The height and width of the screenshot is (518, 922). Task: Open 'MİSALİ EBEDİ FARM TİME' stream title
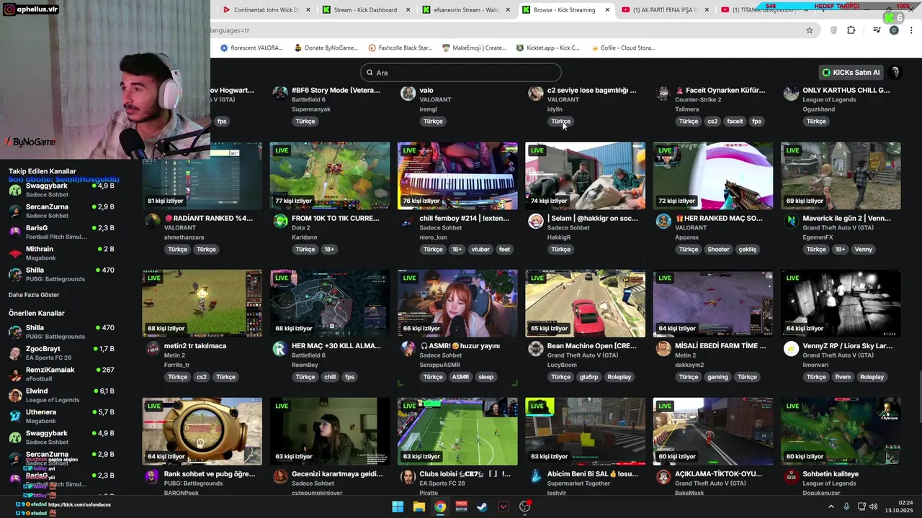pyautogui.click(x=720, y=346)
